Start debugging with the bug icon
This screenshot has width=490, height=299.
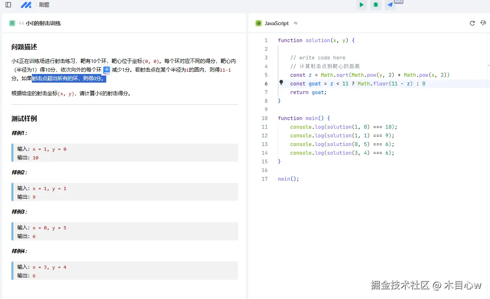coord(376,5)
